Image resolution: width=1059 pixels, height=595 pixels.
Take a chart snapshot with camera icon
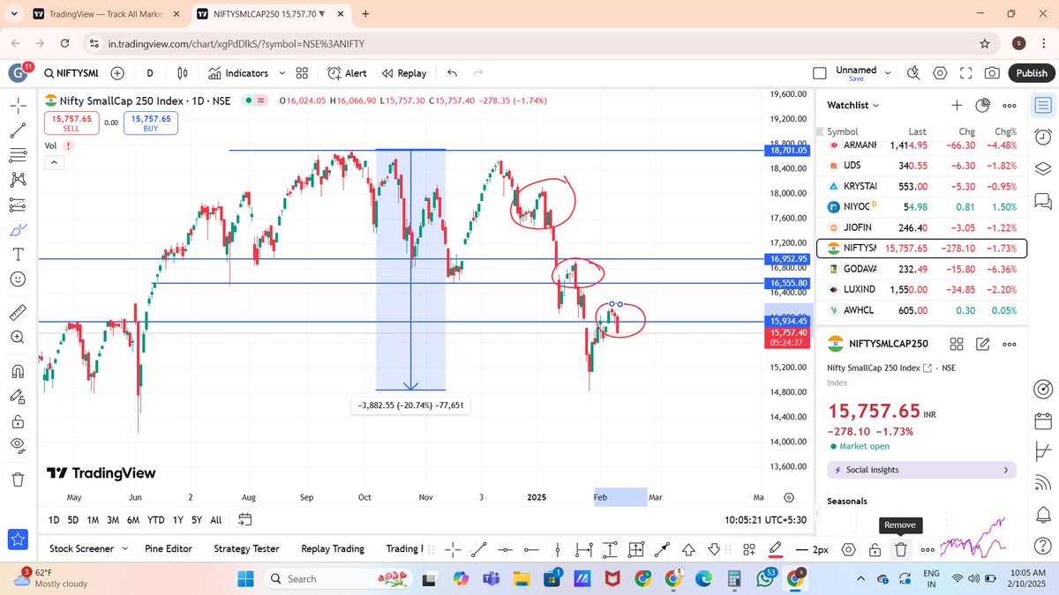click(x=993, y=73)
